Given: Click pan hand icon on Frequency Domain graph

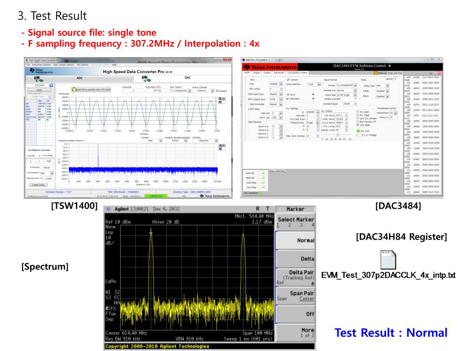Looking at the screenshot, I should [220, 149].
